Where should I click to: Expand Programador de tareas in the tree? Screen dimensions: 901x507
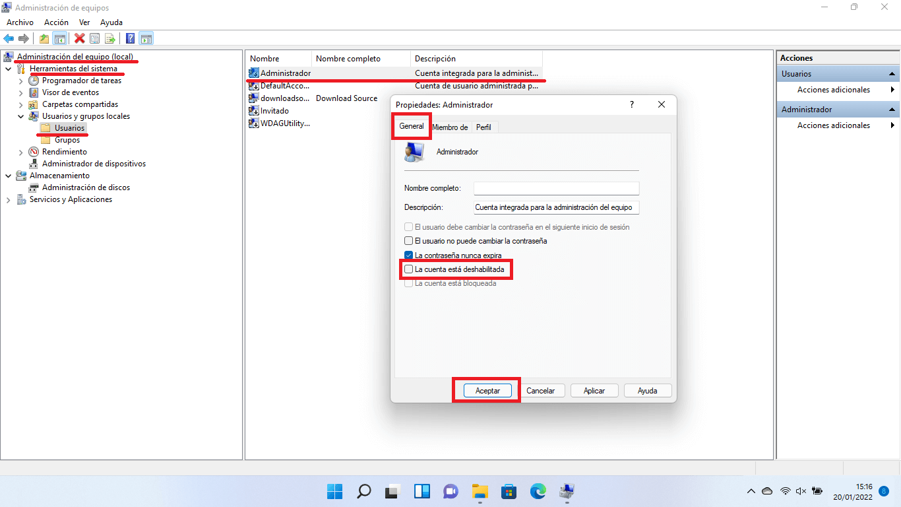click(20, 80)
